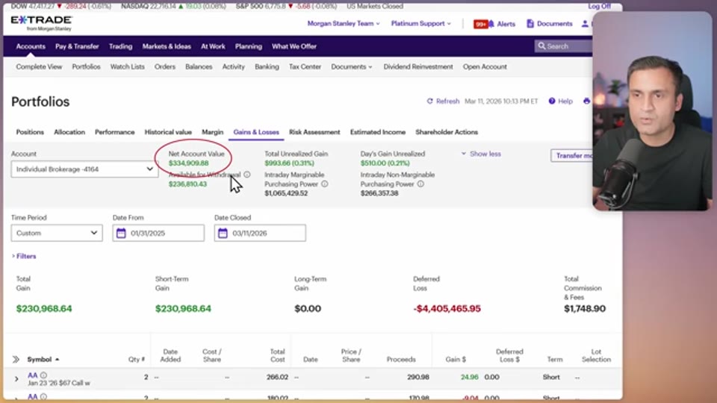The image size is (717, 403).
Task: Open the At Work menu
Action: (213, 46)
